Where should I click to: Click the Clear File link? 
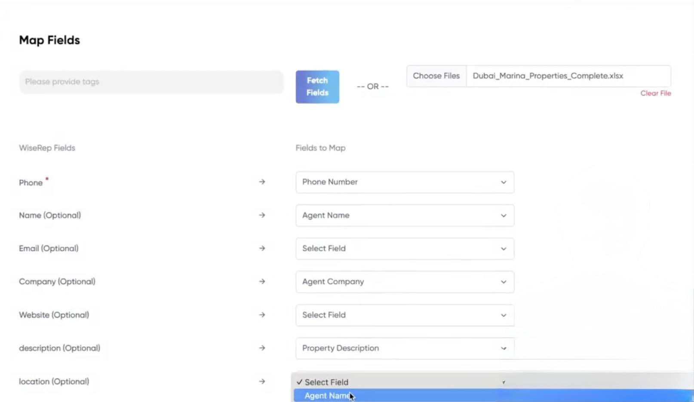655,93
